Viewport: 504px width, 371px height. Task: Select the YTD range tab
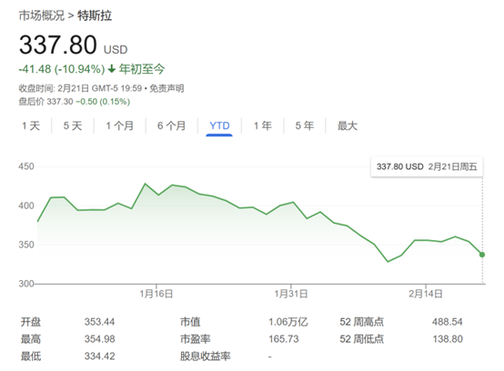click(219, 125)
